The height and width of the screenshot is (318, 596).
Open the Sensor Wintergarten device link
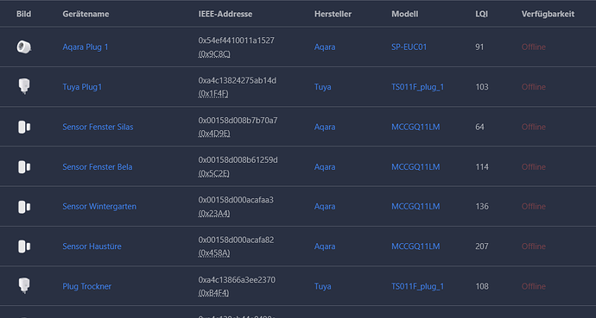tap(99, 207)
